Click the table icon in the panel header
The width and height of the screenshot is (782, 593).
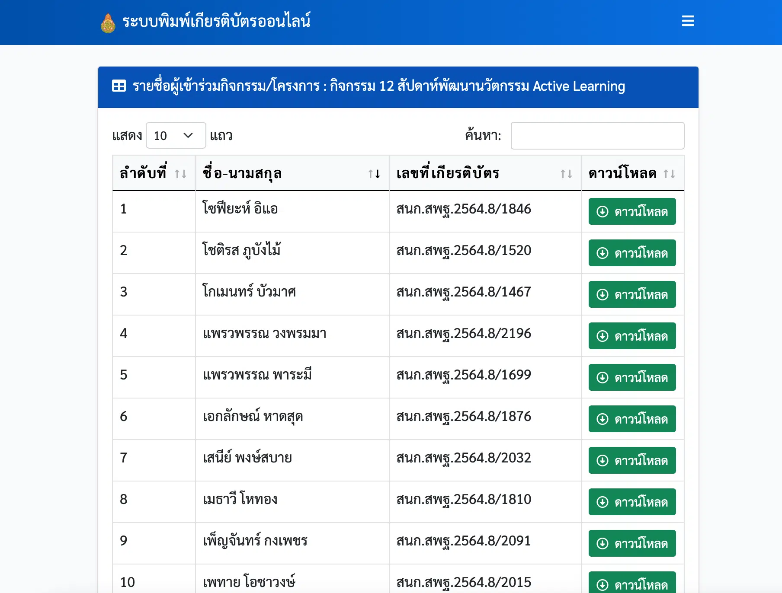tap(119, 86)
